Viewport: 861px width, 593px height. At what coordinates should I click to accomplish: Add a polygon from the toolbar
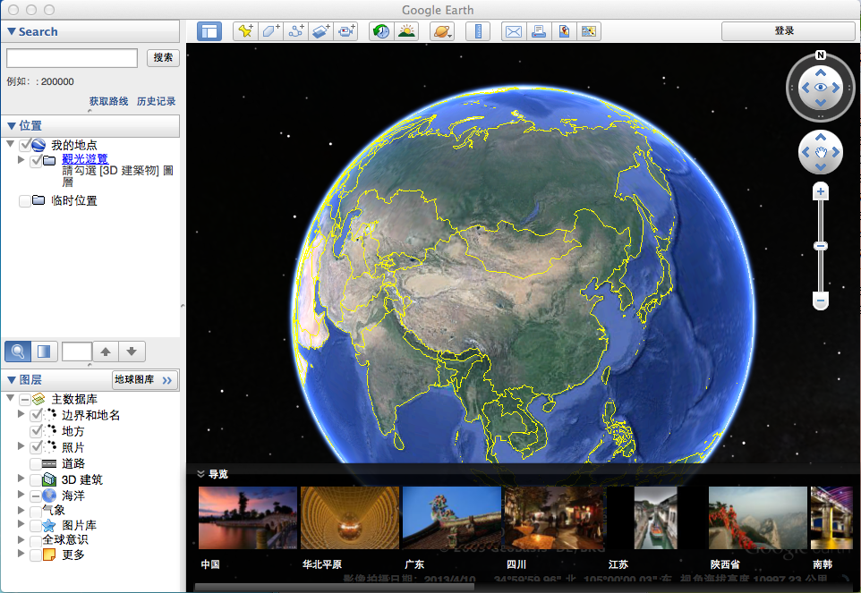tap(270, 31)
